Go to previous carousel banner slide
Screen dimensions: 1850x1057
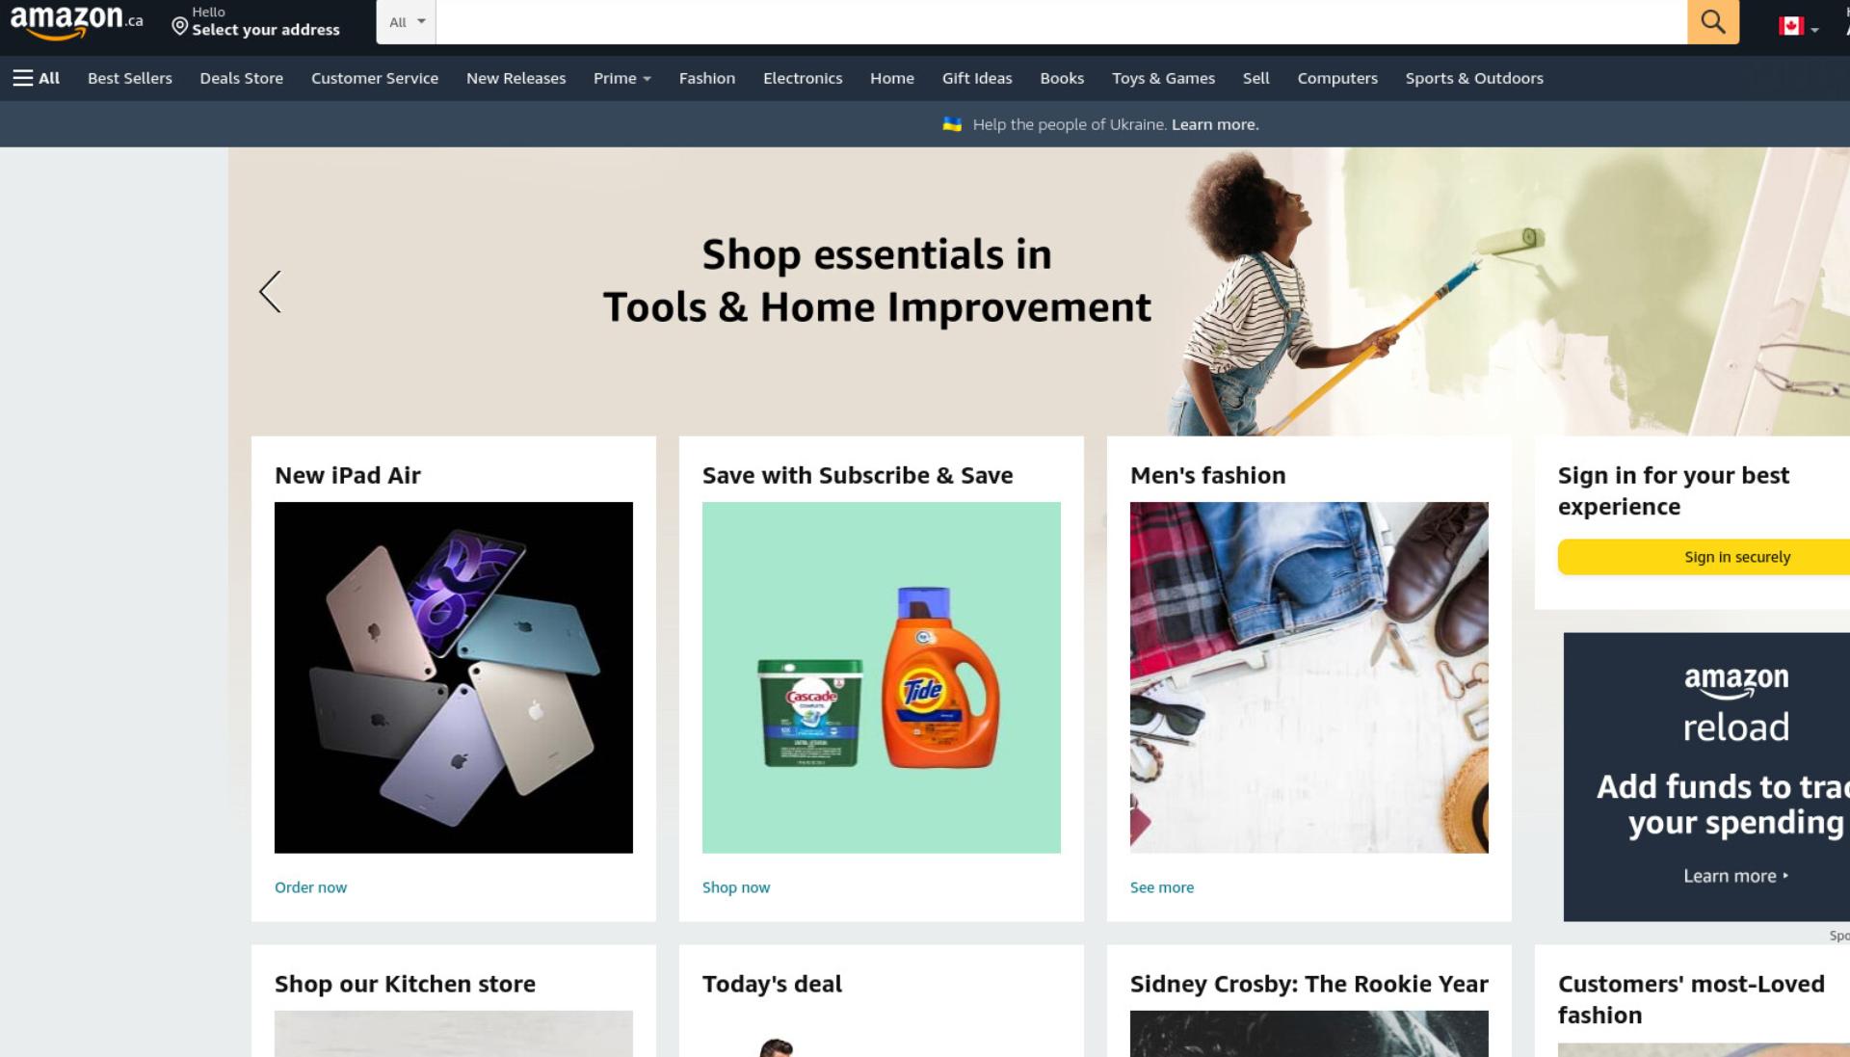[270, 291]
